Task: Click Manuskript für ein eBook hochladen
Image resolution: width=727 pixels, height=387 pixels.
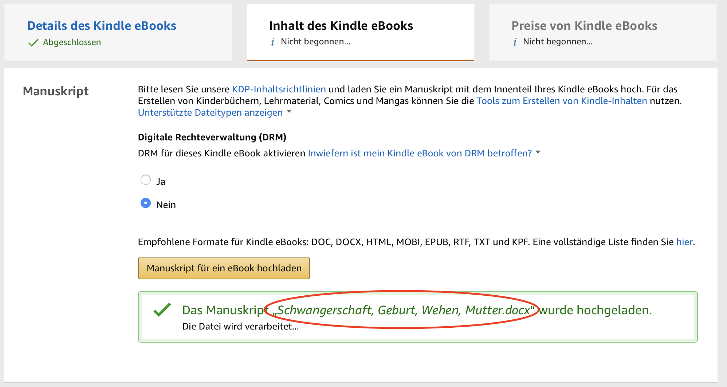Action: pos(223,268)
